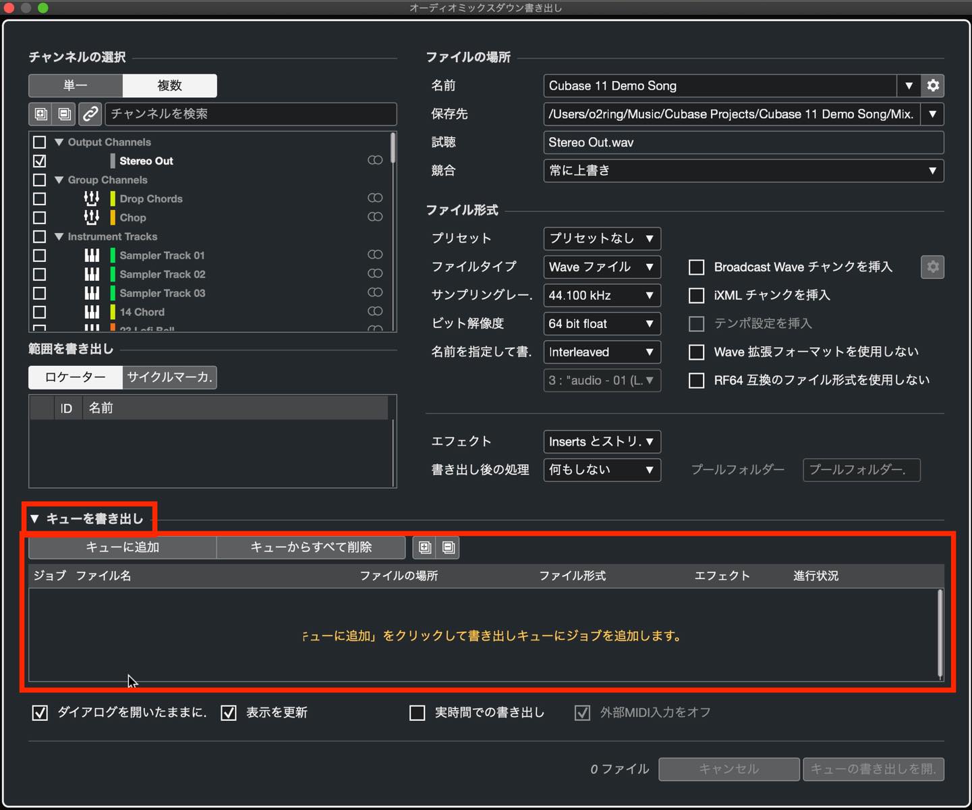972x810 pixels.
Task: Switch to the サイクルマーカー tab
Action: click(170, 377)
